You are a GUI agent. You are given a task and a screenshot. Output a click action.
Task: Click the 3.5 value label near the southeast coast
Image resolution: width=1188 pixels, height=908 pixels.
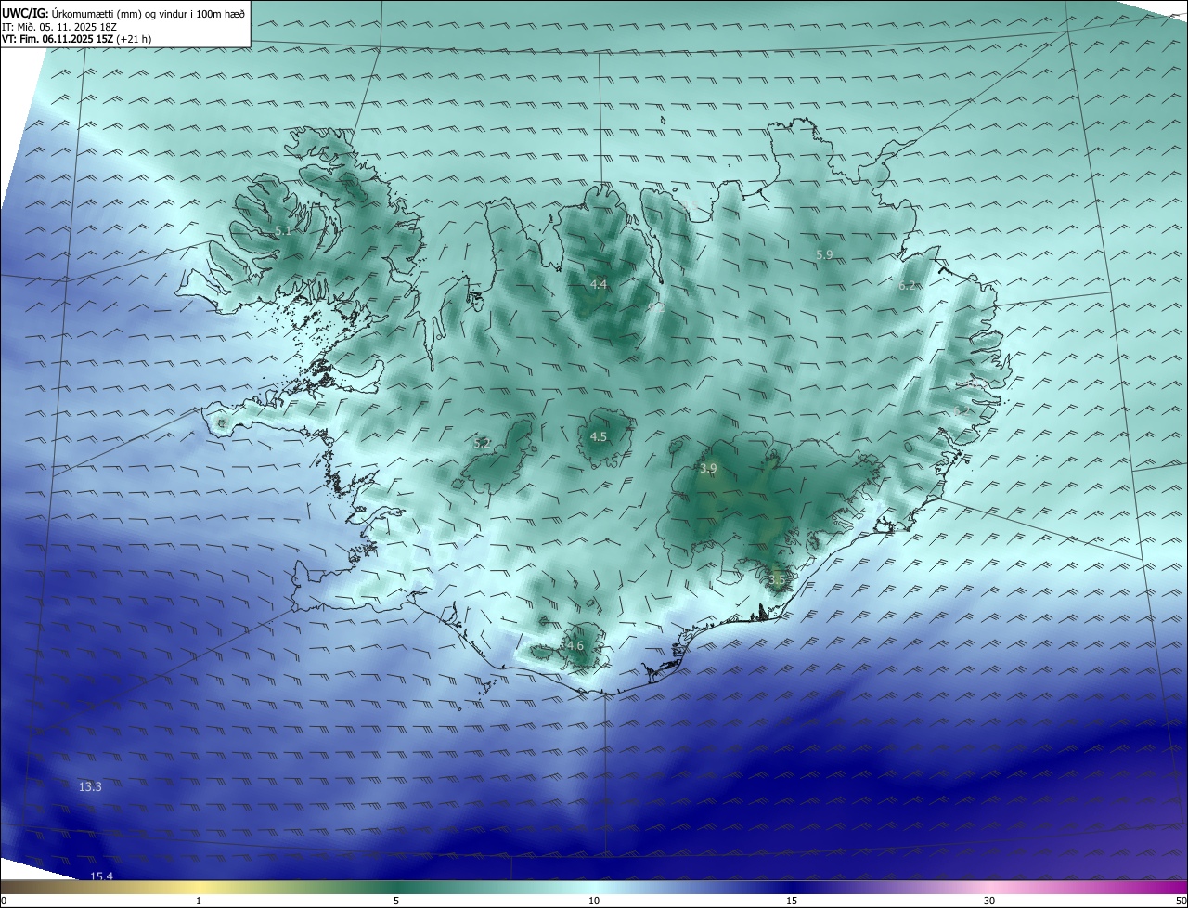pyautogui.click(x=777, y=579)
